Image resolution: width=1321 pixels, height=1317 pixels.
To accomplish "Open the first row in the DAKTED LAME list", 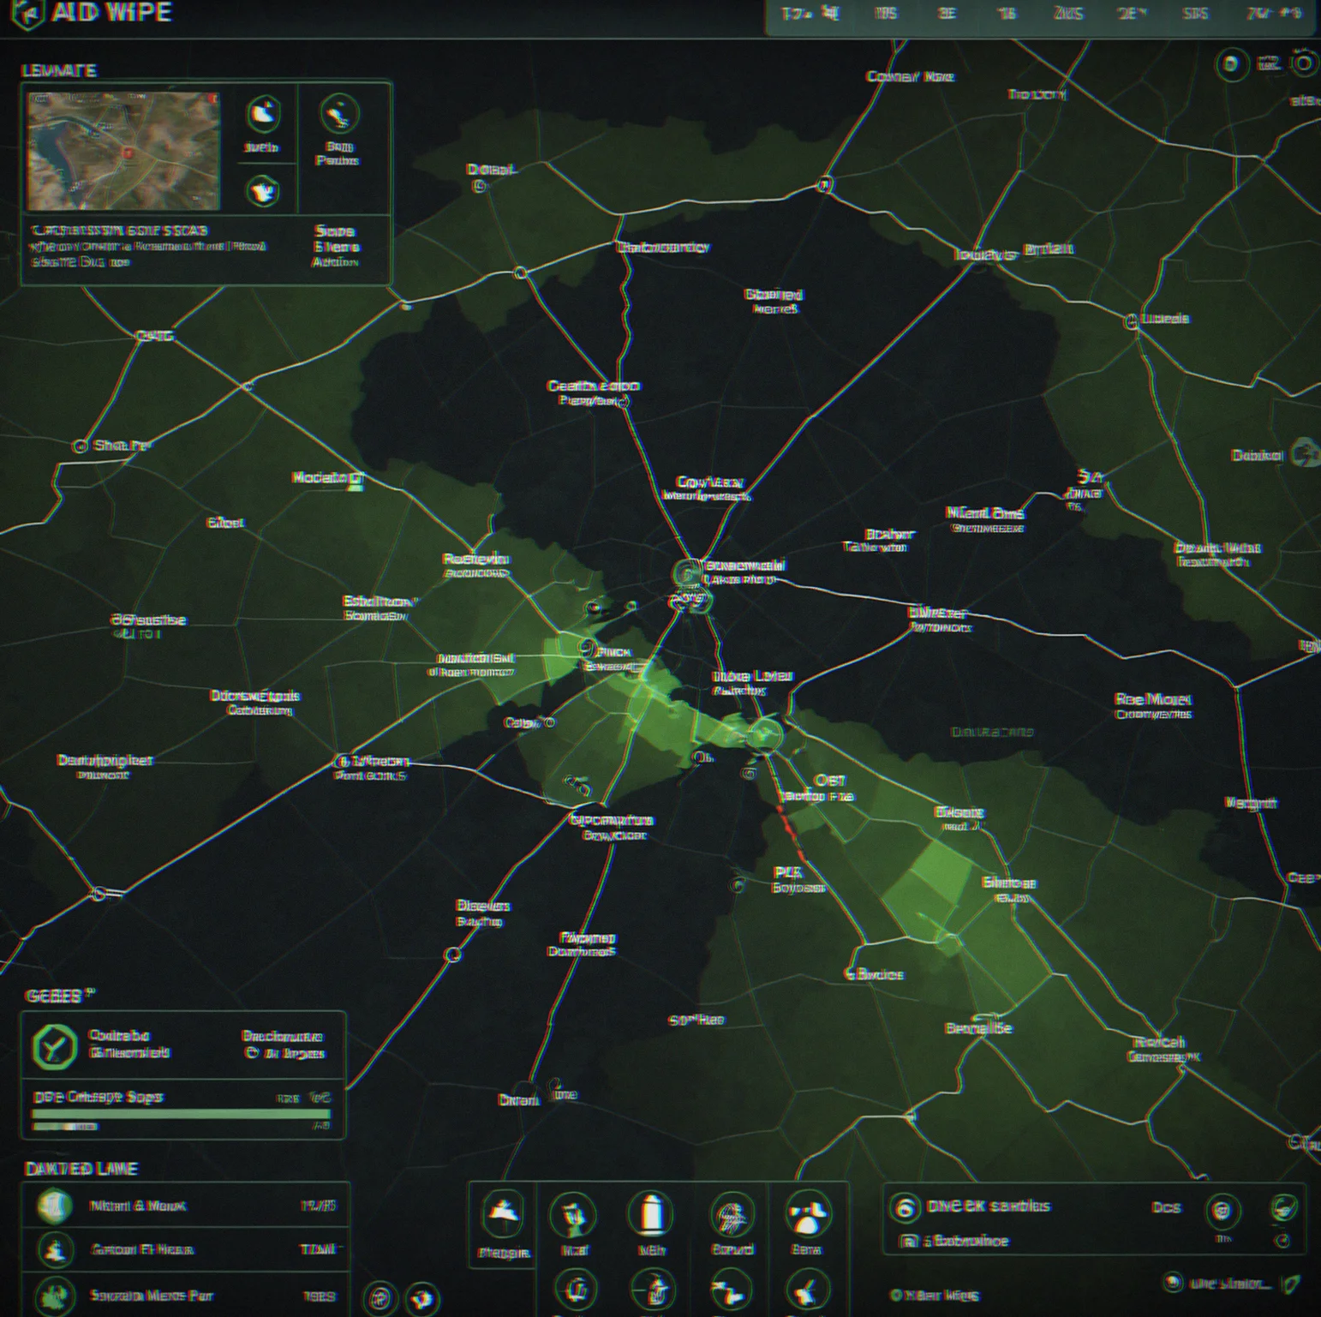I will [186, 1206].
